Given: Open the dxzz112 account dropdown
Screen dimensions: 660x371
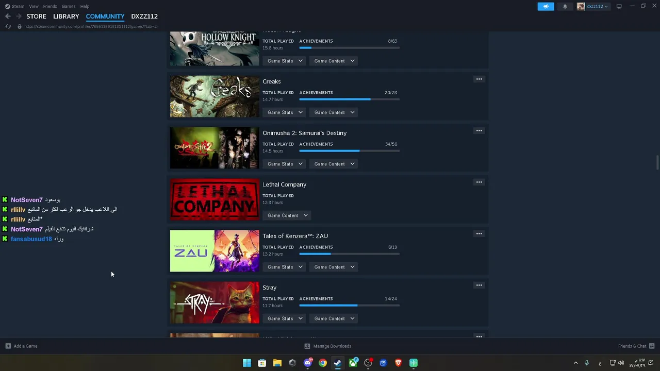Looking at the screenshot, I should (x=593, y=6).
